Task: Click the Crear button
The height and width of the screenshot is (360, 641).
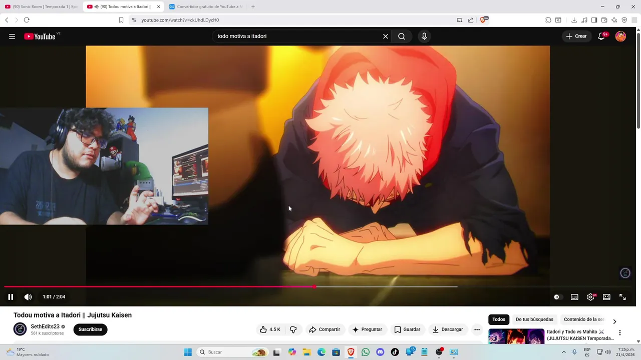Action: point(576,36)
